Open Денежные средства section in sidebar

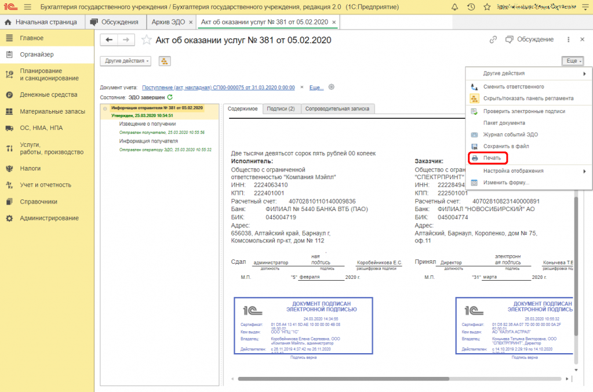(x=48, y=95)
